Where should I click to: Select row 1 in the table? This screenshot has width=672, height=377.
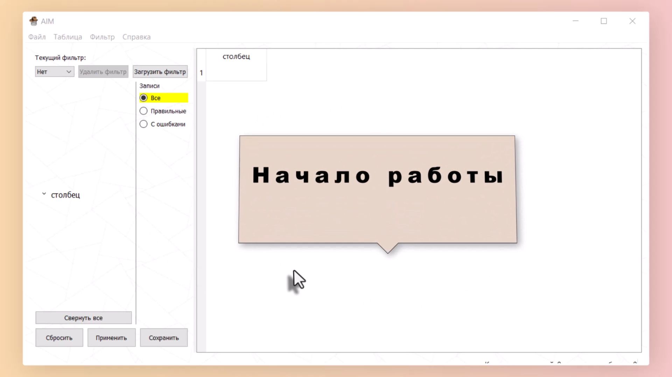click(x=201, y=73)
